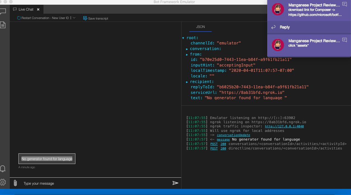Expand the recipient node in JSON
The width and height of the screenshot is (351, 195).
187,82
